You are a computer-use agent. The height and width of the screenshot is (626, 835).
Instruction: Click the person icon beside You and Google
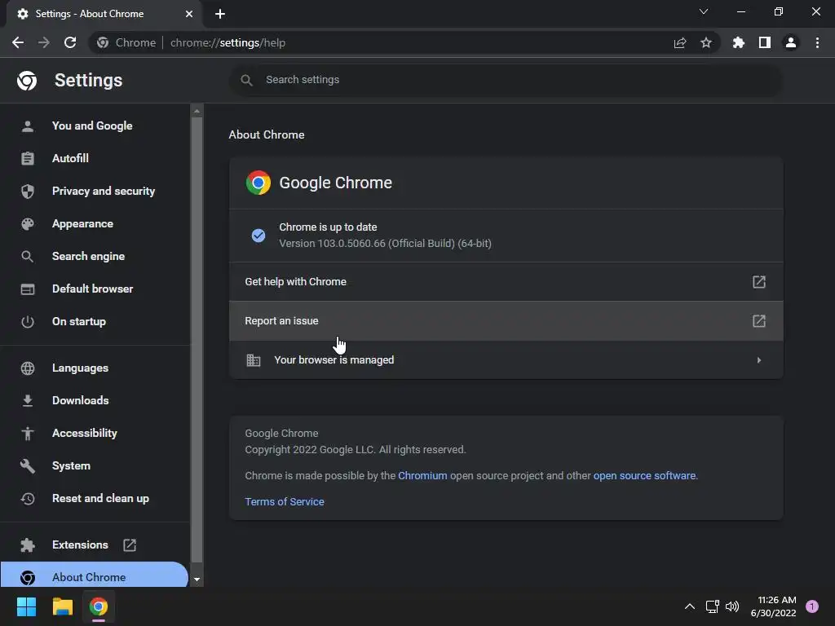[x=27, y=126]
